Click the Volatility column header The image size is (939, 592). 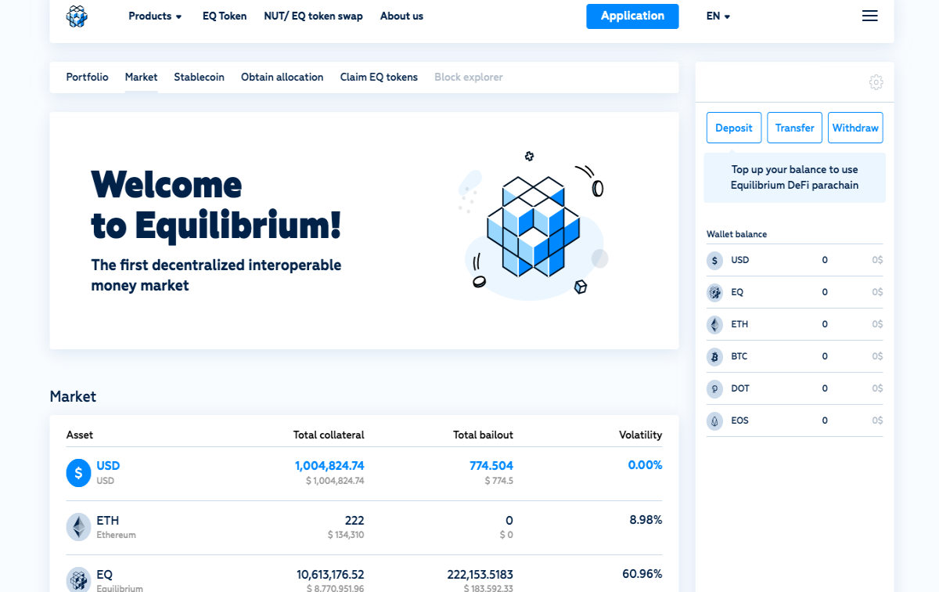pos(640,435)
